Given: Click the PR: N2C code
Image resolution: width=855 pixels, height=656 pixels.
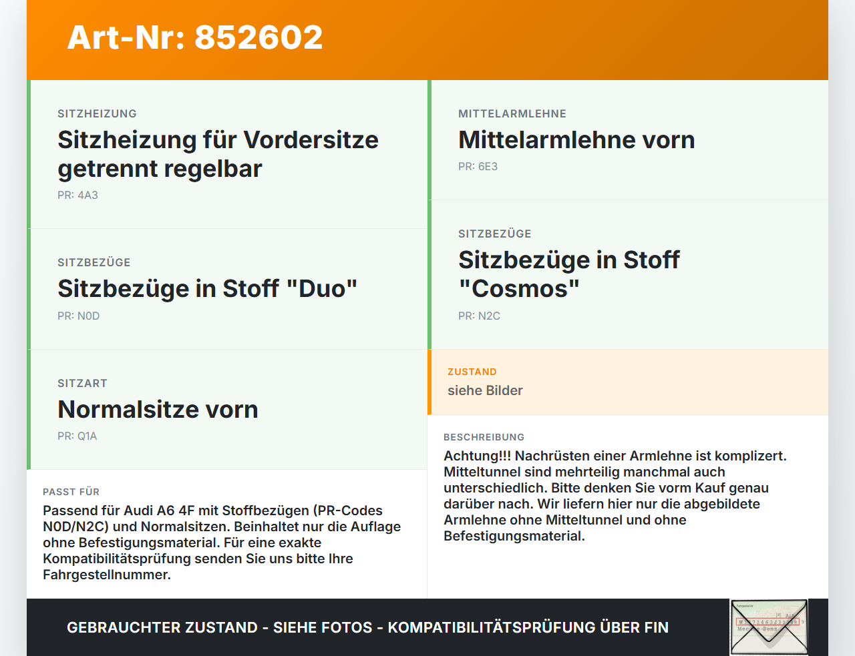Looking at the screenshot, I should point(479,316).
